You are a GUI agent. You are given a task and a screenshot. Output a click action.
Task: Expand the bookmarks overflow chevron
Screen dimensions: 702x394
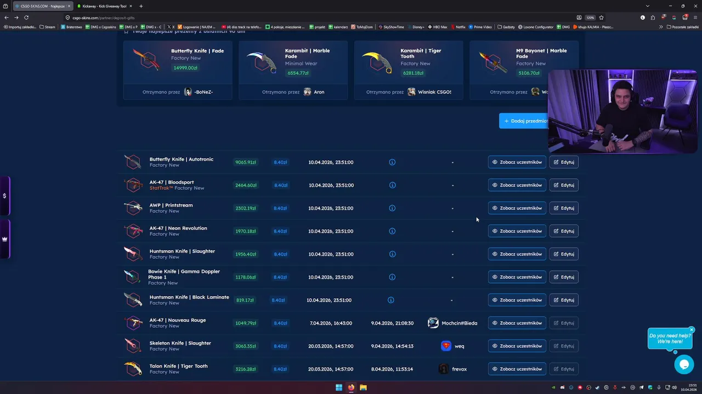(660, 27)
